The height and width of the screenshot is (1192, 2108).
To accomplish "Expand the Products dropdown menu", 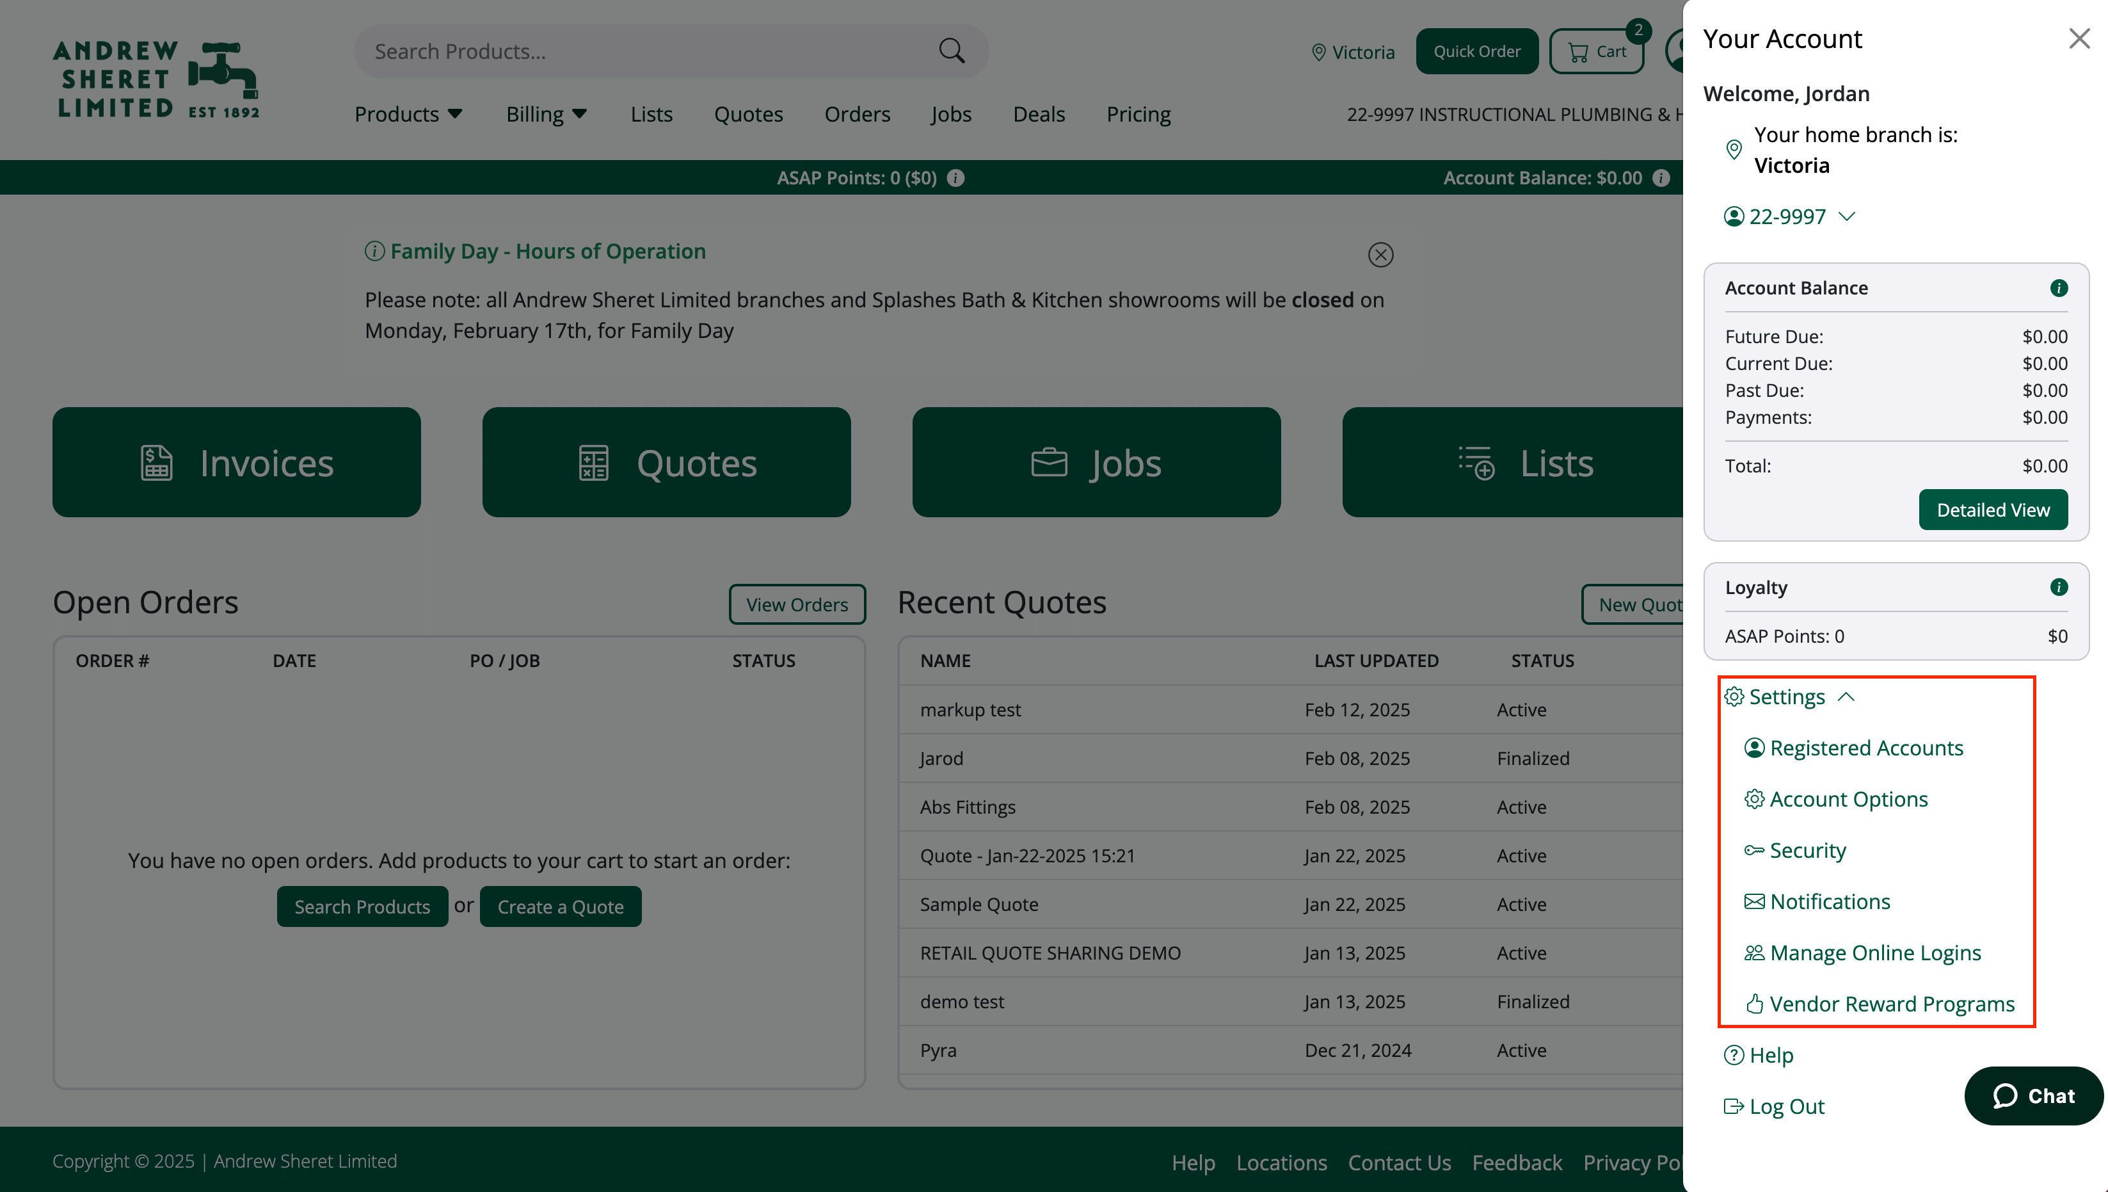I will pyautogui.click(x=408, y=114).
